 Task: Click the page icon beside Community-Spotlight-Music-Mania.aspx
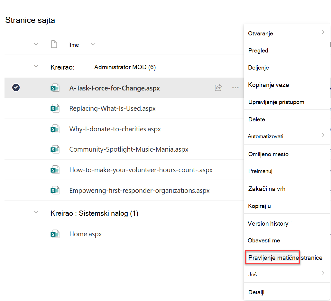55,149
